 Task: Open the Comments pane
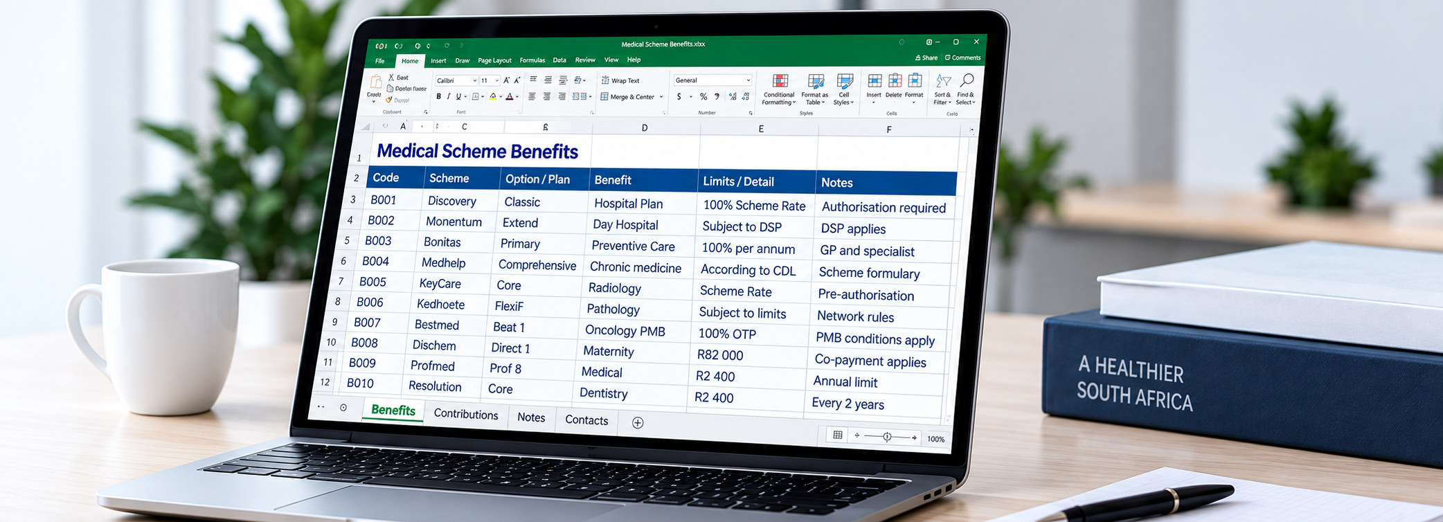(x=963, y=58)
